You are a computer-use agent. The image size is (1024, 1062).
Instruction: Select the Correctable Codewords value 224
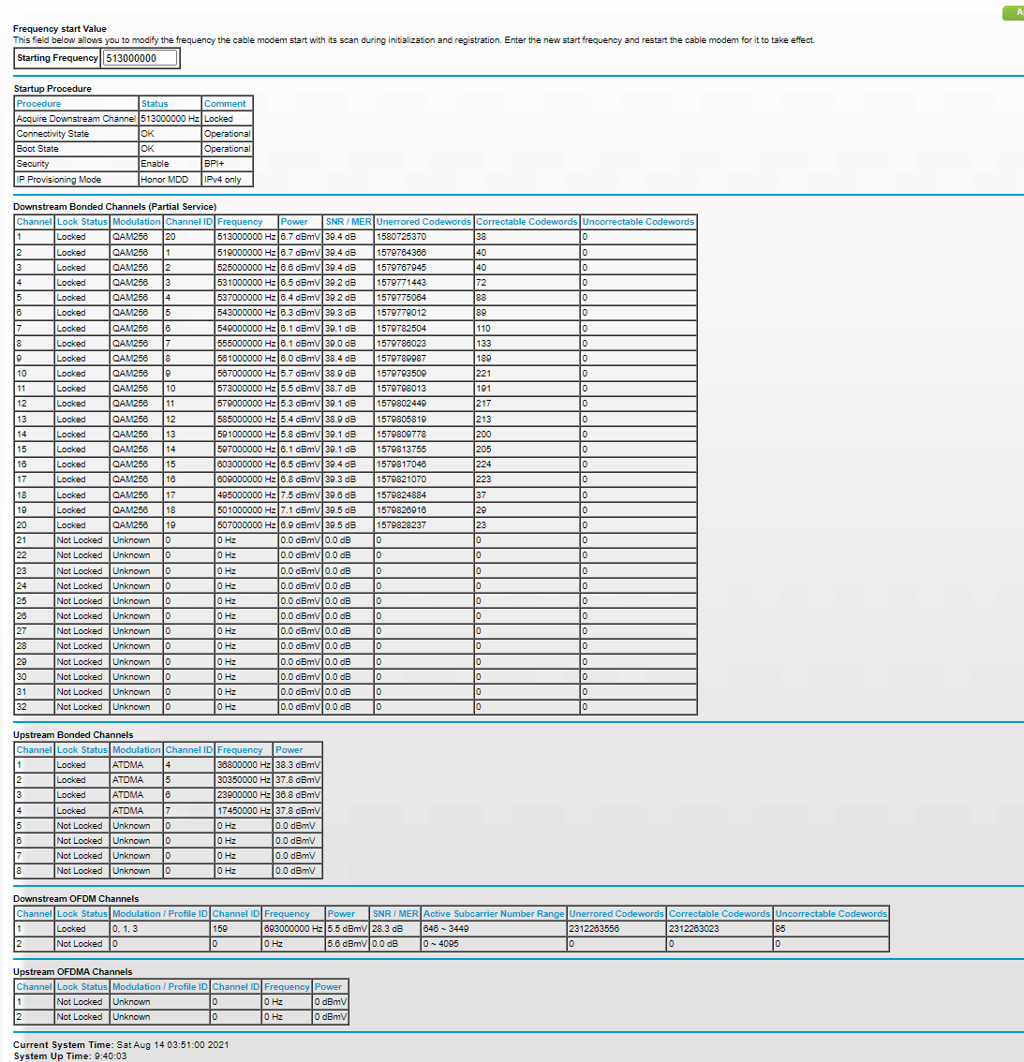483,465
